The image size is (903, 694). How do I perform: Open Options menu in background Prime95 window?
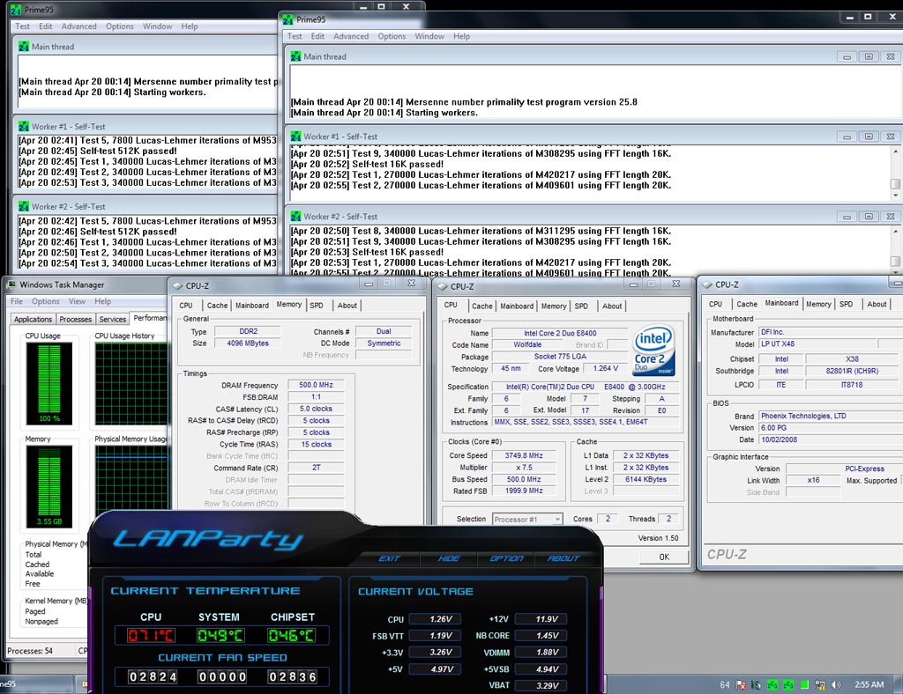pyautogui.click(x=120, y=26)
